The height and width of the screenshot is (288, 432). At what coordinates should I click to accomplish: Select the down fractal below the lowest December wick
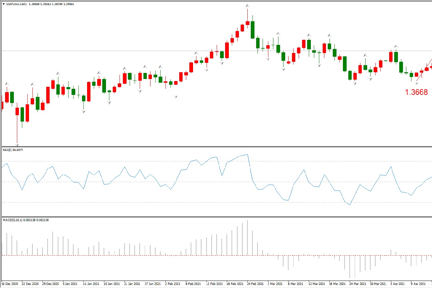coord(17,145)
